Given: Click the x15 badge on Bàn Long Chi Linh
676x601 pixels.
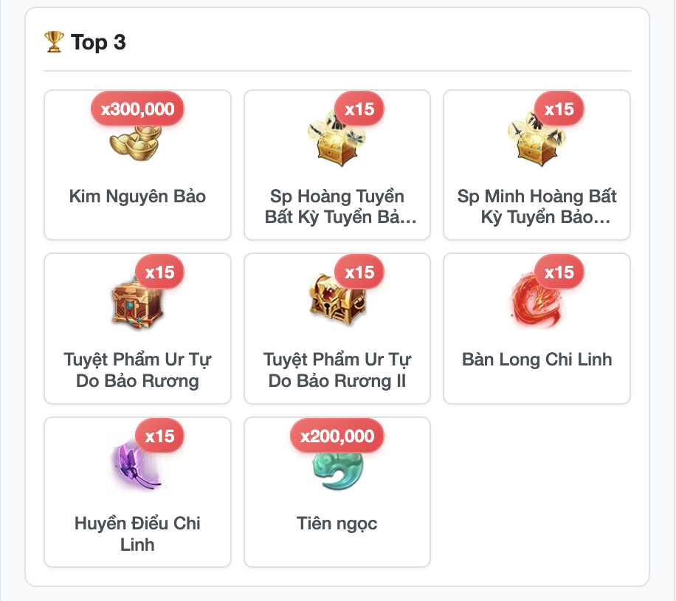Looking at the screenshot, I should pos(559,272).
